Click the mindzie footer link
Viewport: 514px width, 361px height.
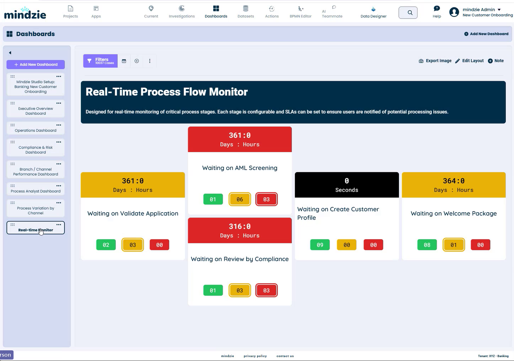(228, 356)
